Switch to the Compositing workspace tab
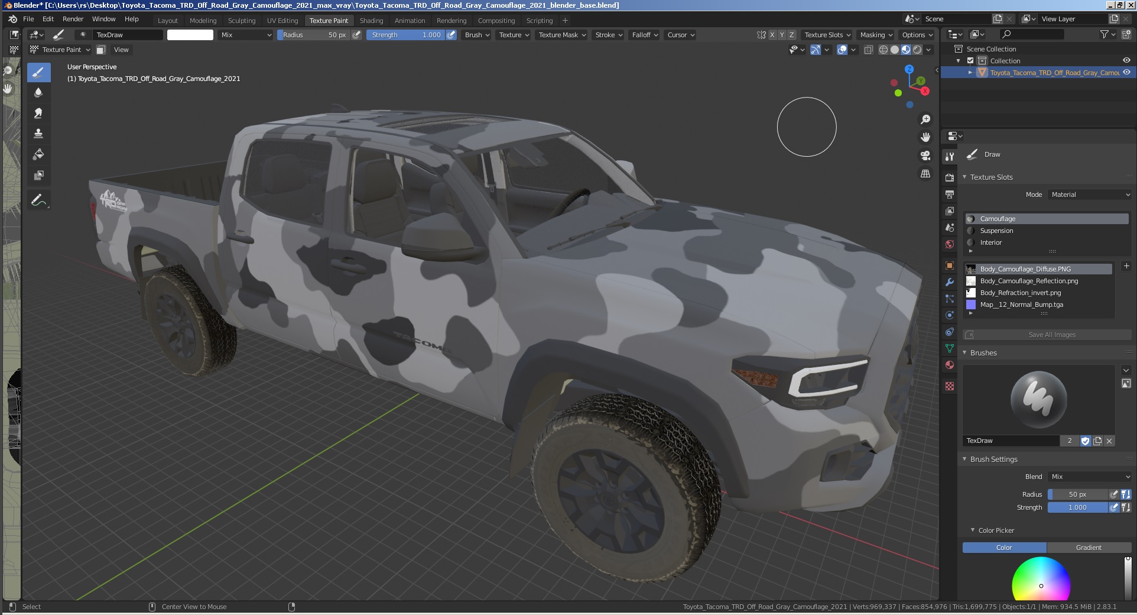Screen dimensions: 1137x615 point(496,20)
